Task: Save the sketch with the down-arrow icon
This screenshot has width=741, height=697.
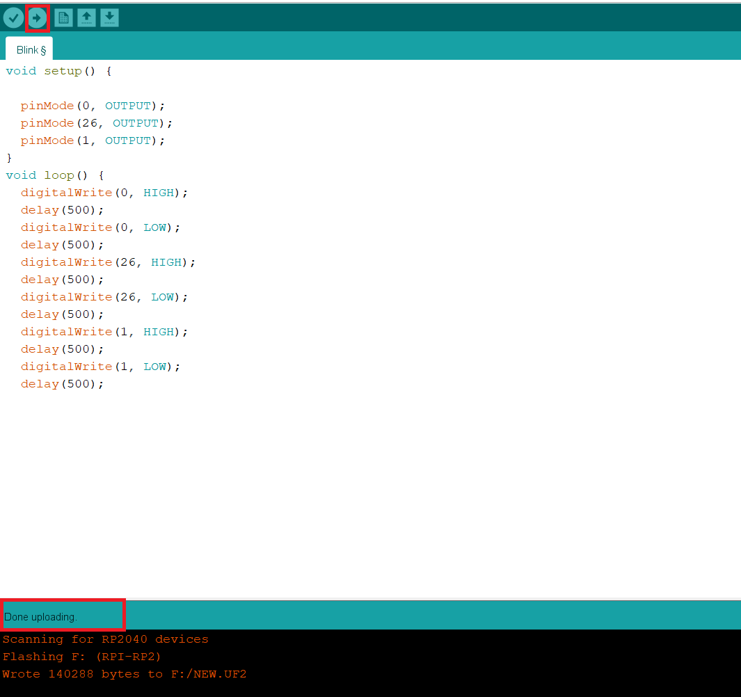Action: pos(109,18)
